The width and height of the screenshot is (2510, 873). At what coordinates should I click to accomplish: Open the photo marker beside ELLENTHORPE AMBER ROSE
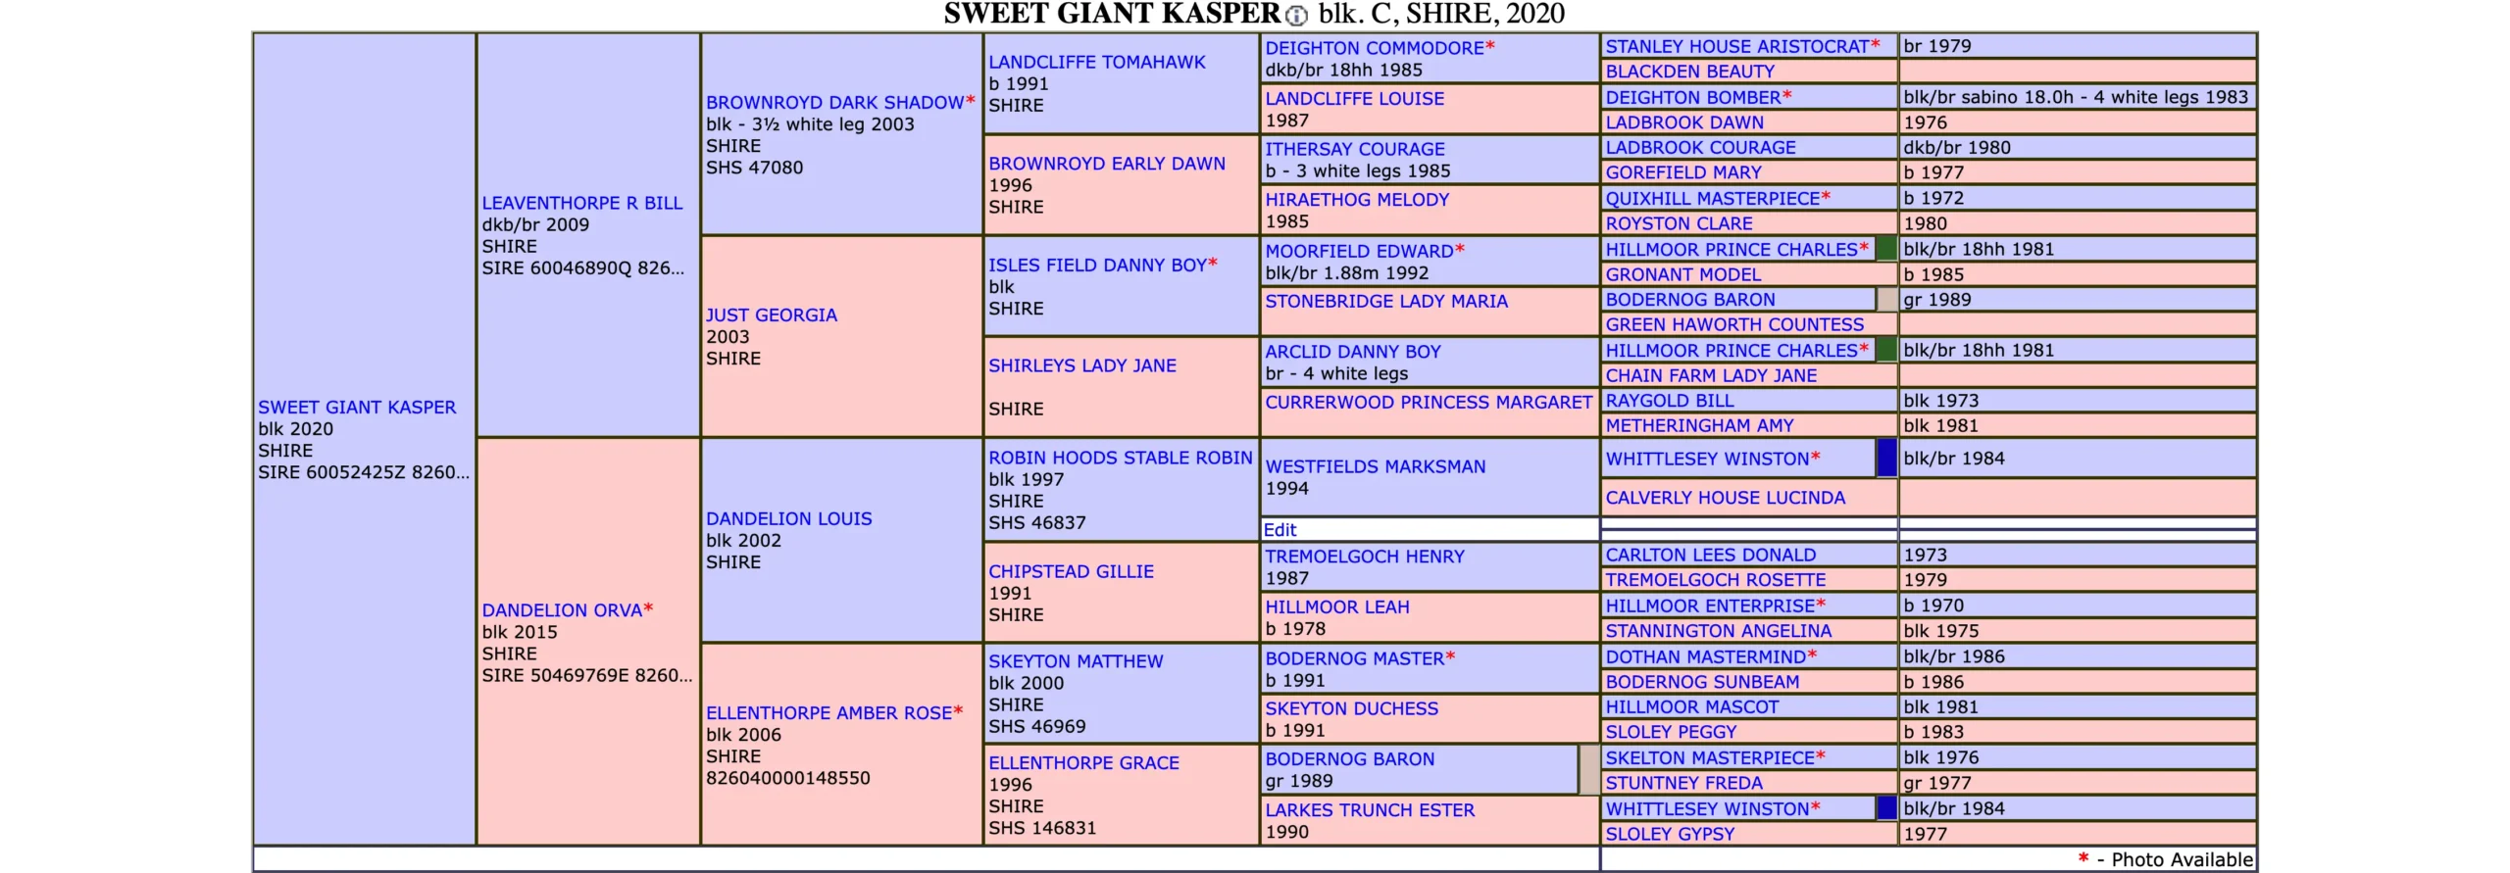click(958, 710)
